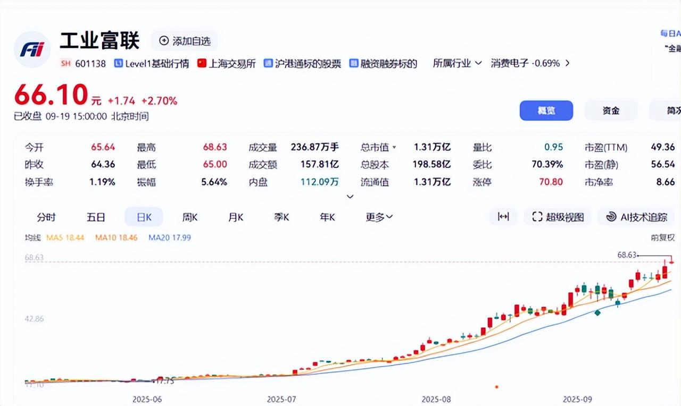Click the stock code 601138
This screenshot has width=681, height=406.
pyautogui.click(x=90, y=63)
